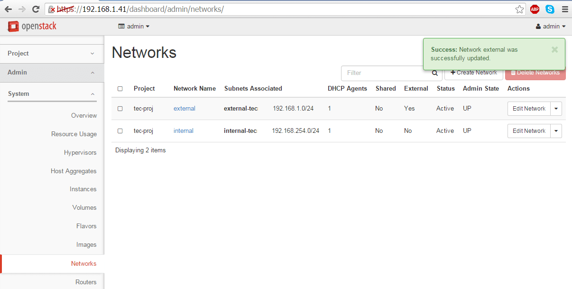Expand the Project sidebar section

tap(52, 54)
